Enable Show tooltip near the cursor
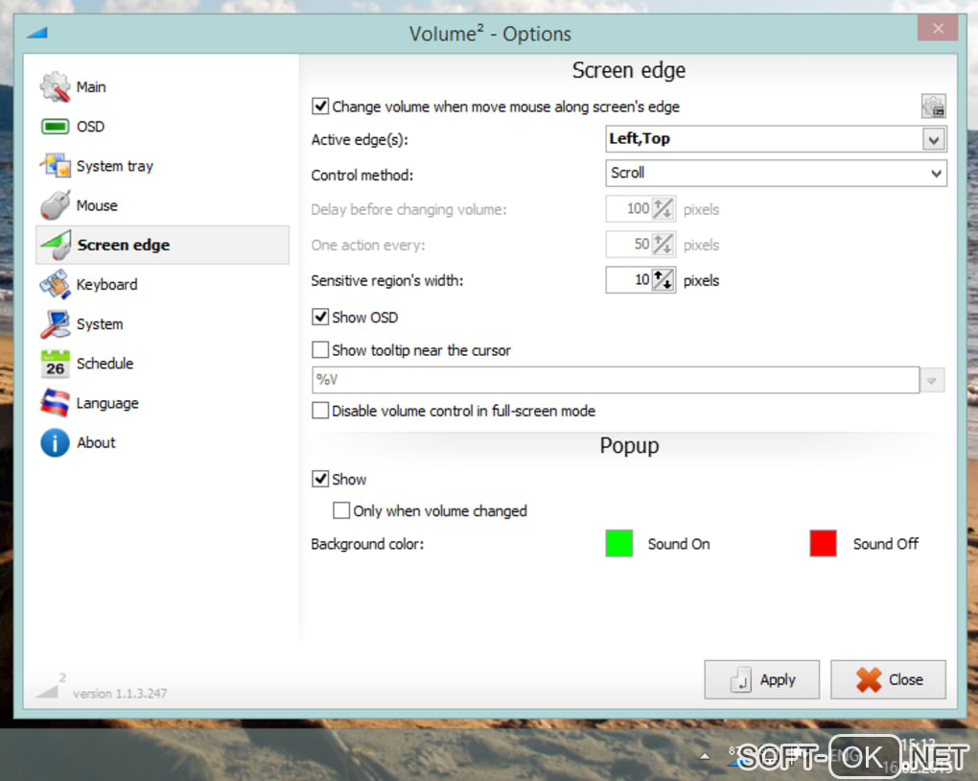The width and height of the screenshot is (978, 781). pyautogui.click(x=320, y=349)
